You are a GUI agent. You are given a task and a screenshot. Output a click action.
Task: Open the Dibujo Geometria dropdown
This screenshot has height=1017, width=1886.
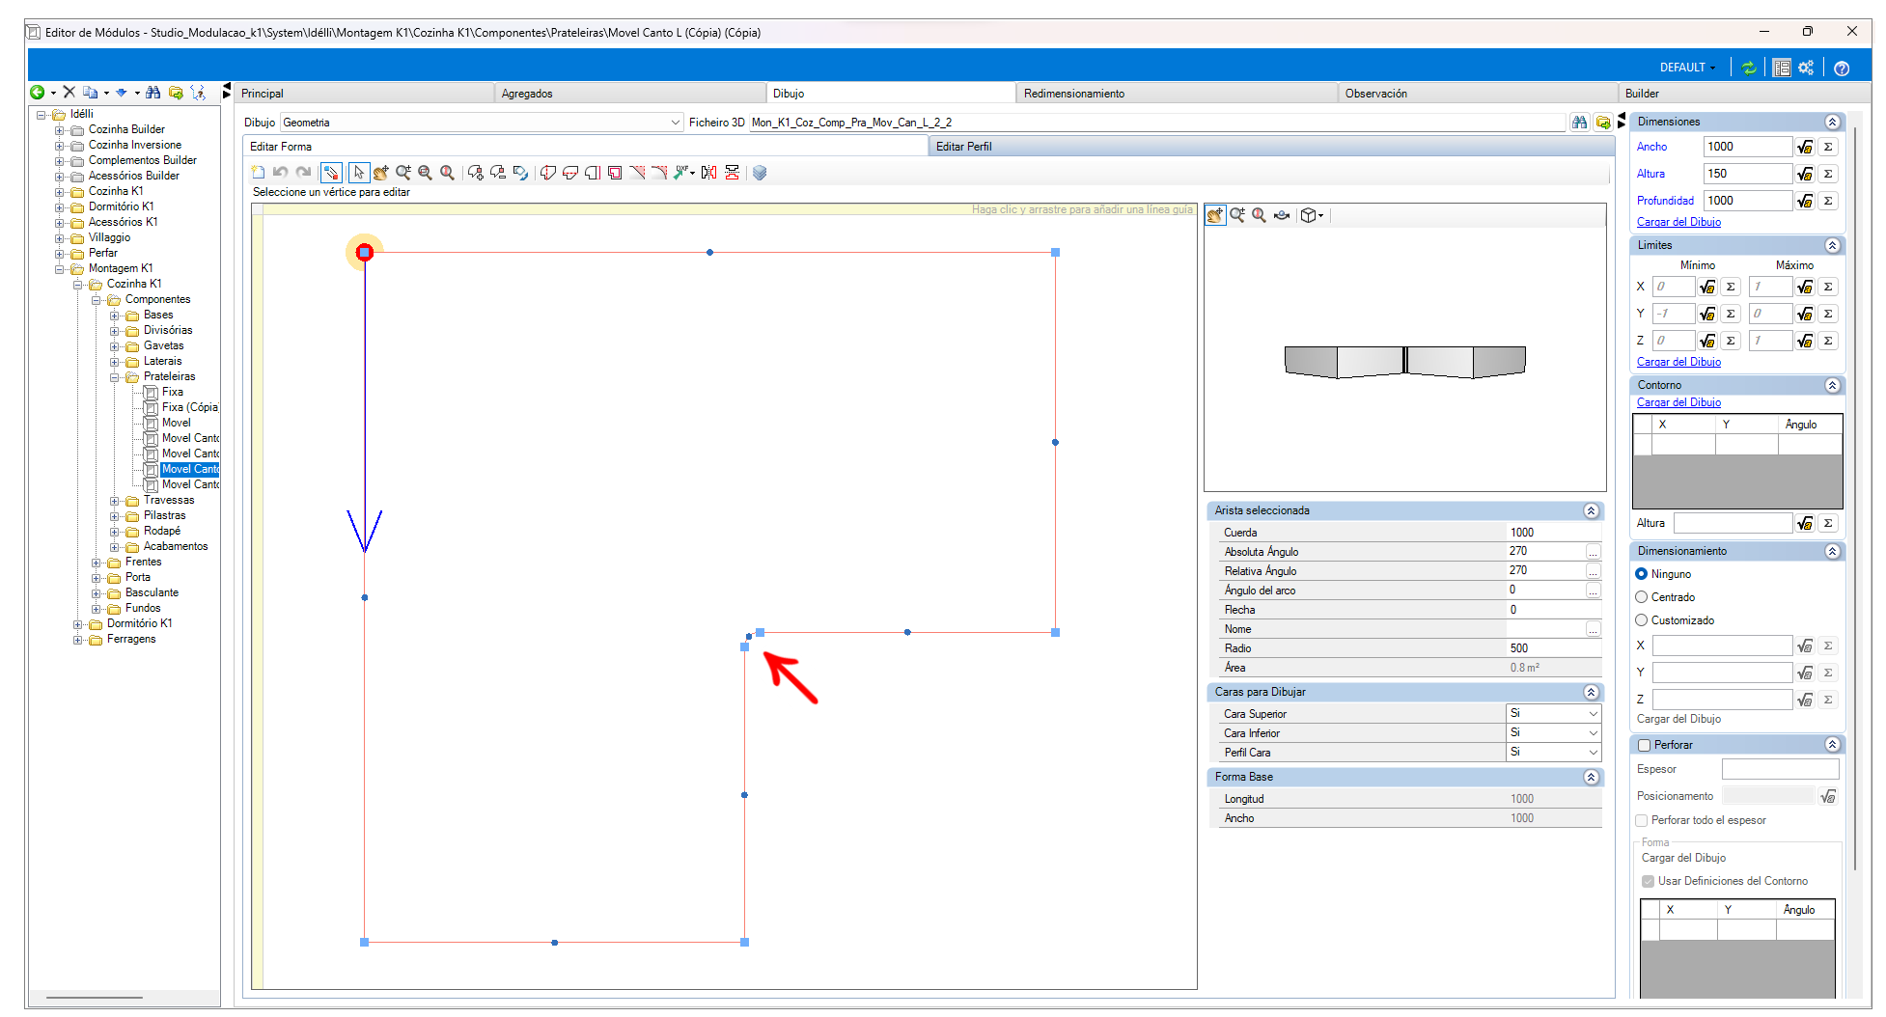click(x=675, y=123)
